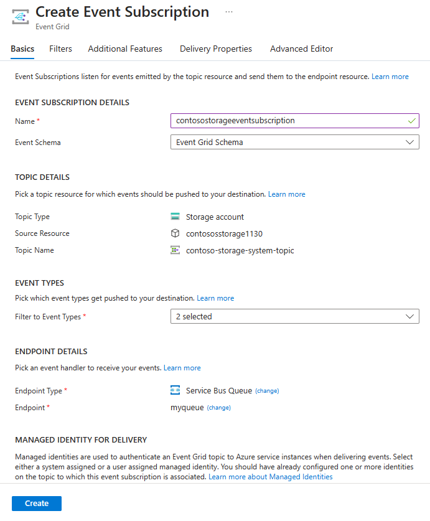430x521 pixels.
Task: Click the Service Bus Queue endpoint icon
Action: point(176,390)
